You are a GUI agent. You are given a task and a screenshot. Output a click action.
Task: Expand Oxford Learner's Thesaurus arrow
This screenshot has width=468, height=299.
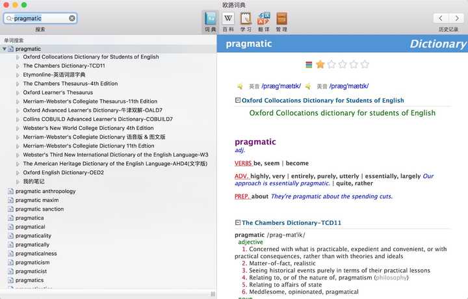pyautogui.click(x=18, y=93)
